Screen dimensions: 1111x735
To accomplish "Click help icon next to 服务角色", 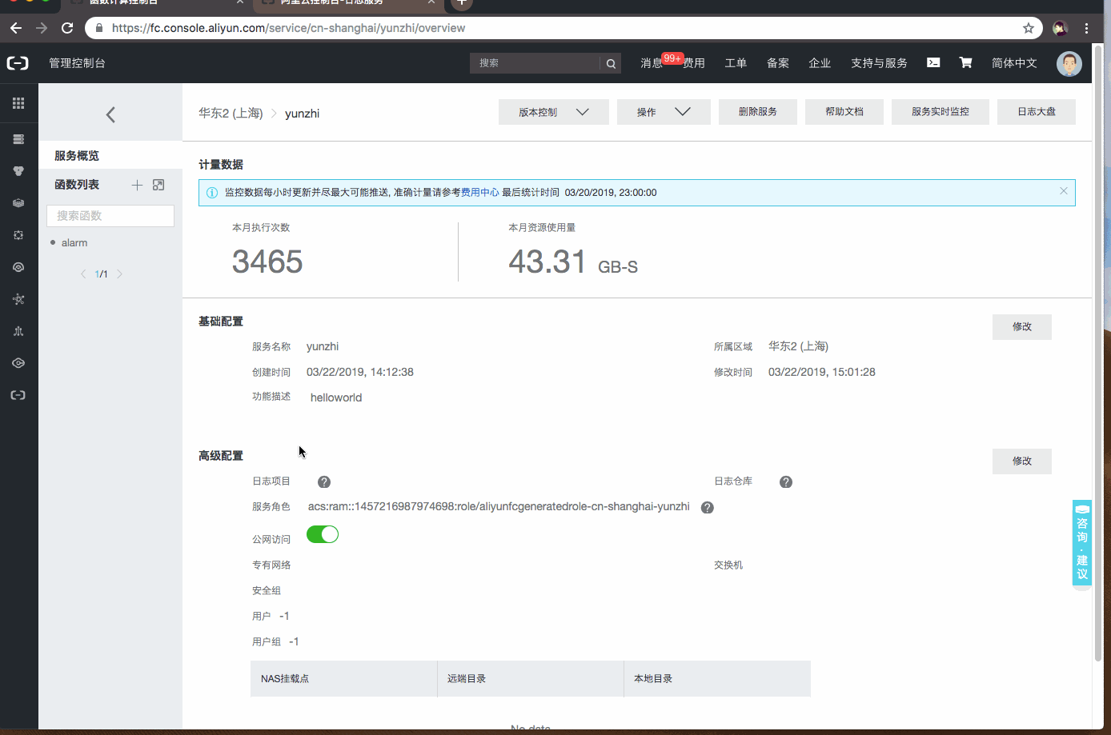I will (x=708, y=507).
